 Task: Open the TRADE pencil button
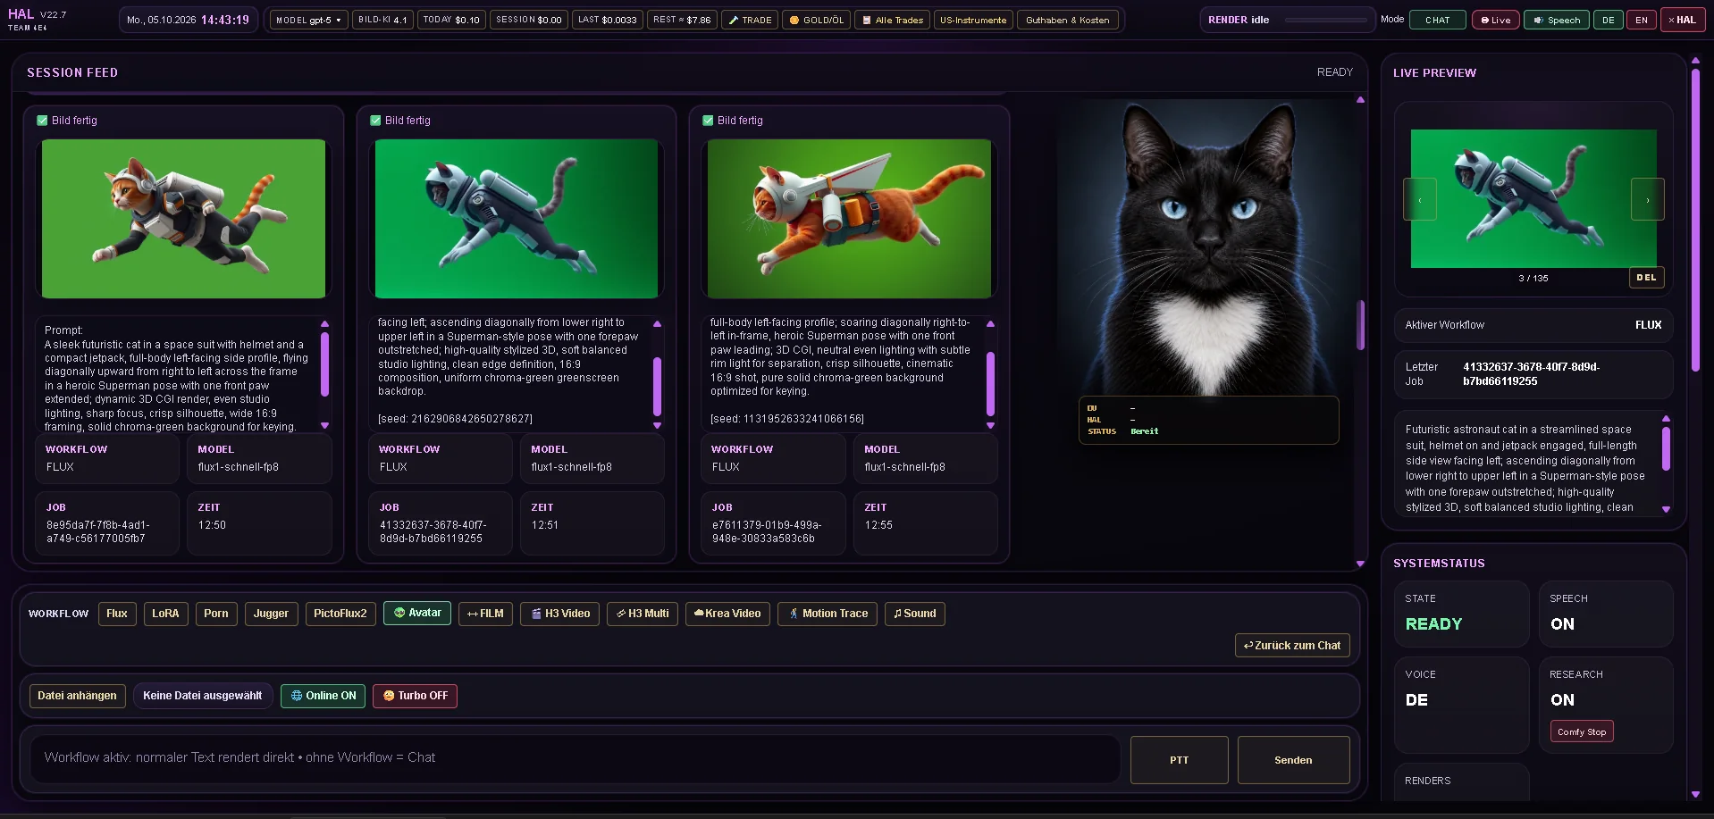[x=750, y=20]
